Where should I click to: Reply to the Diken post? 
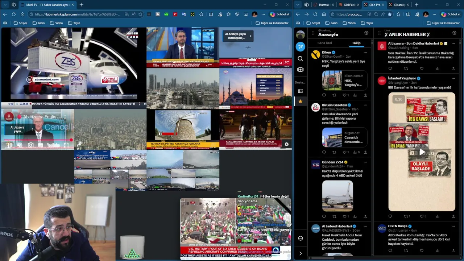(x=324, y=95)
